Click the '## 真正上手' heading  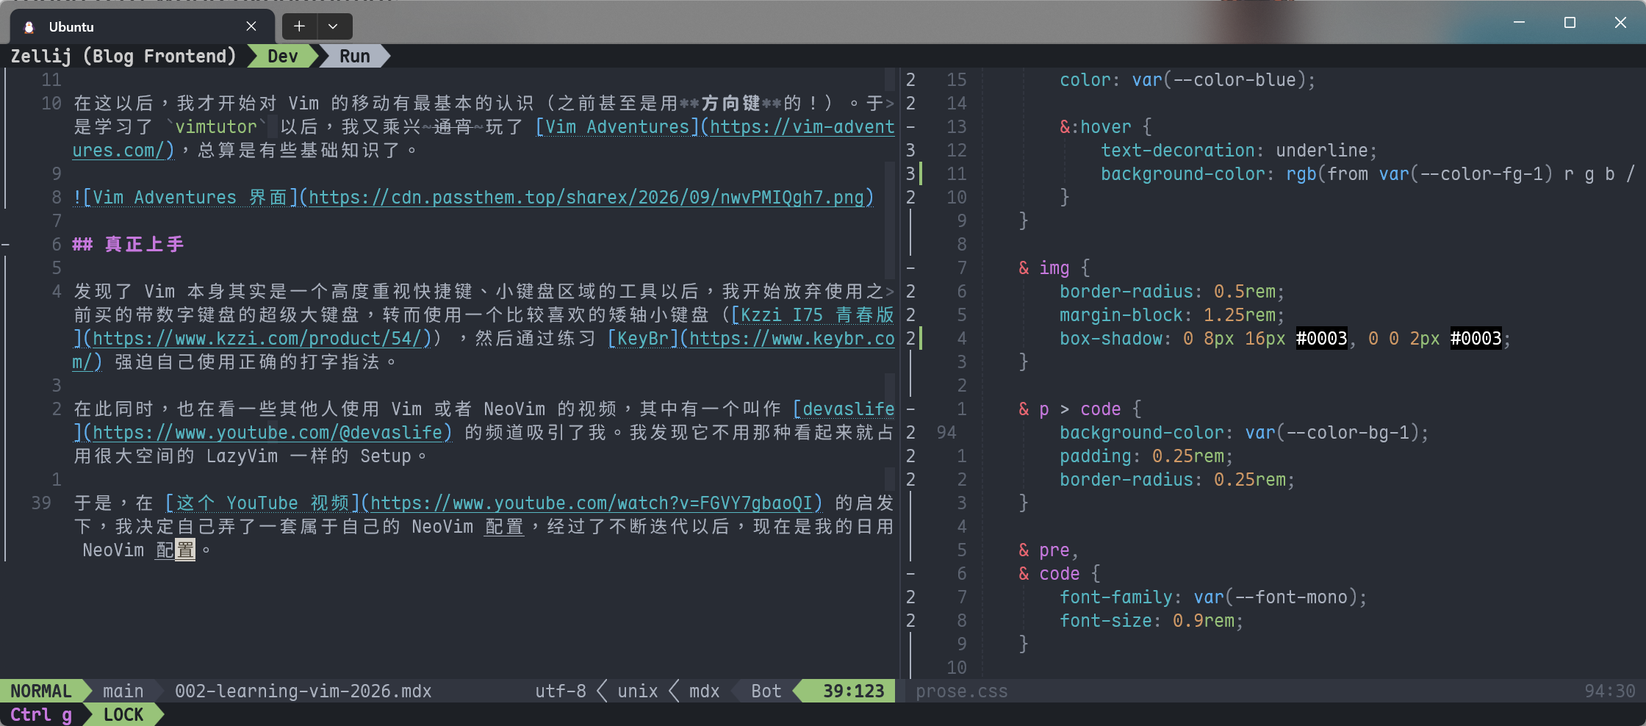(x=128, y=244)
